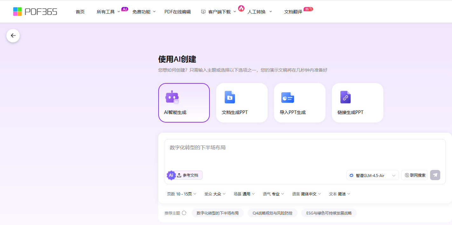Screen dimensions: 452x225
Task: Select the 链接生成PPT creation card
Action: tap(358, 103)
